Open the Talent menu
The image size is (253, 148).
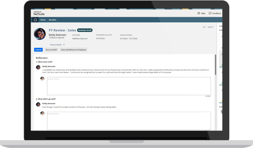(x=43, y=20)
